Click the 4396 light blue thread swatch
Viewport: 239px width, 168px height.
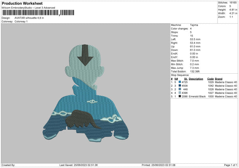pyautogui.click(x=180, y=93)
